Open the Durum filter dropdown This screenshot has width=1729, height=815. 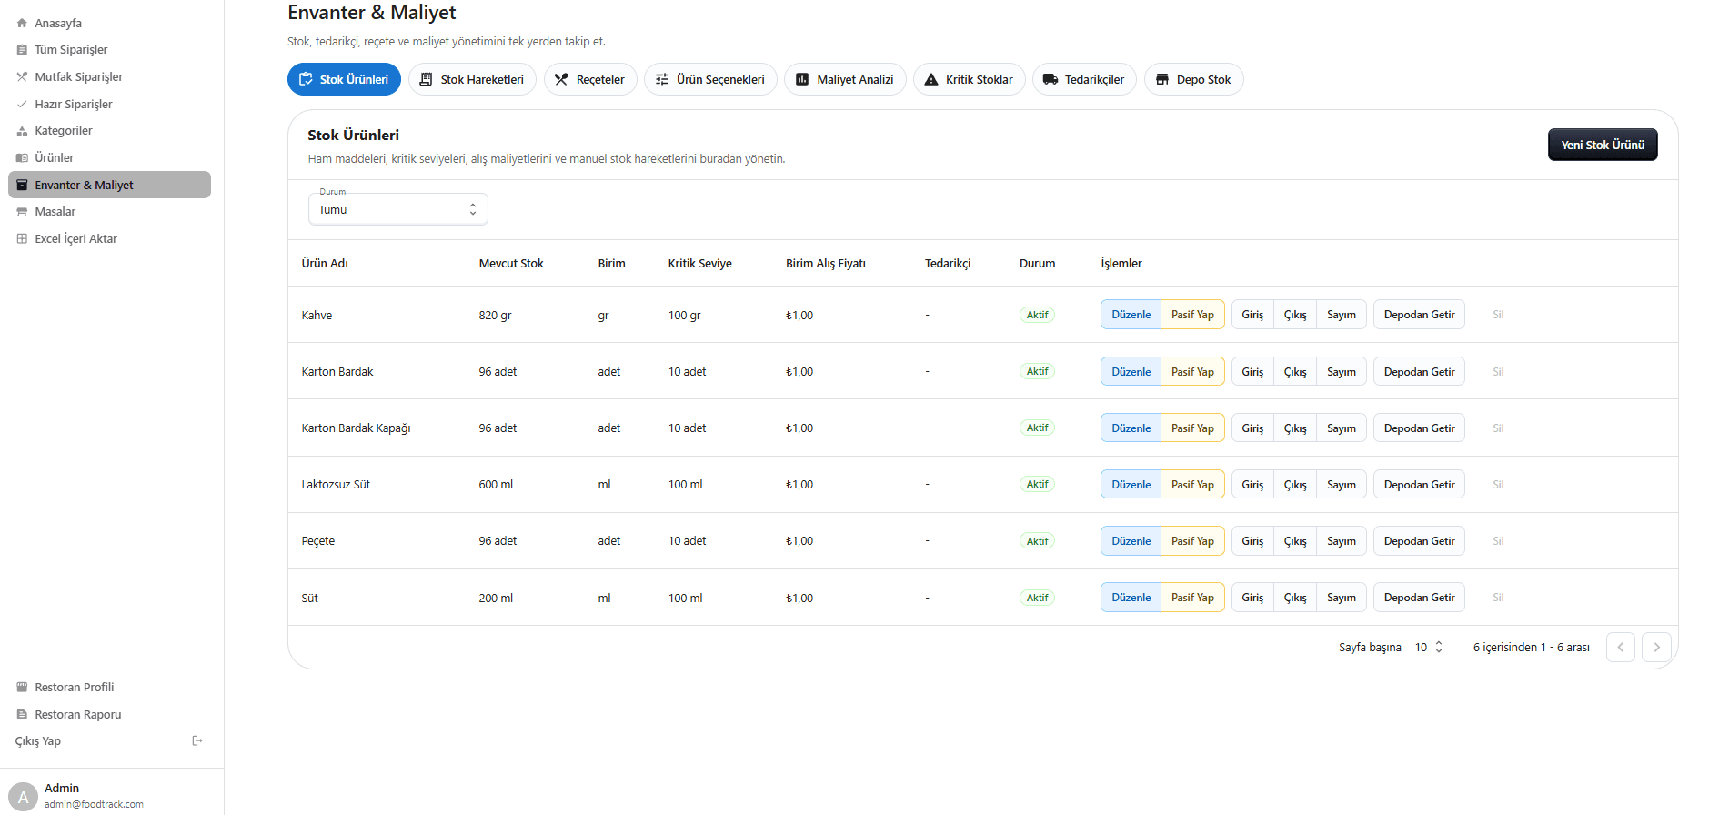click(398, 209)
